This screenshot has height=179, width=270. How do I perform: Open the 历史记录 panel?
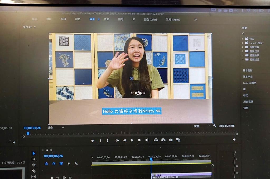click(x=248, y=101)
